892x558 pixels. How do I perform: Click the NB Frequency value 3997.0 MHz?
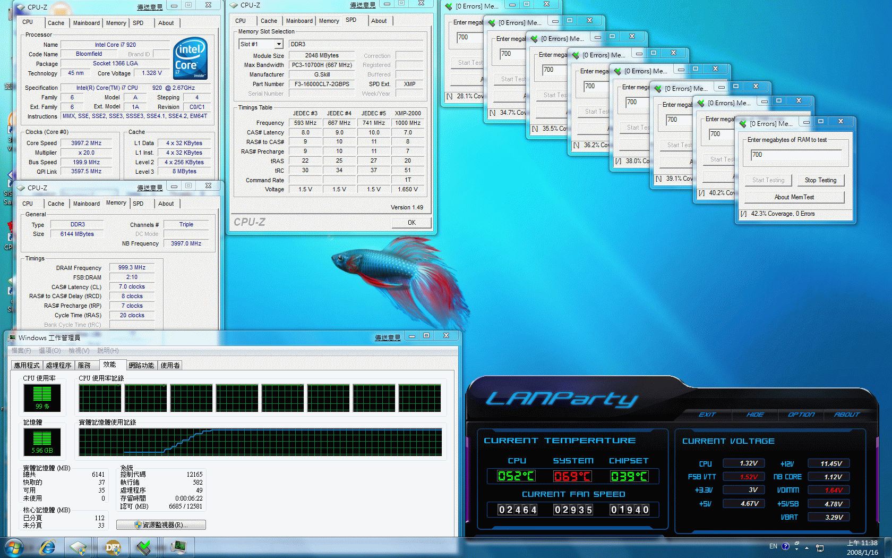coord(186,243)
